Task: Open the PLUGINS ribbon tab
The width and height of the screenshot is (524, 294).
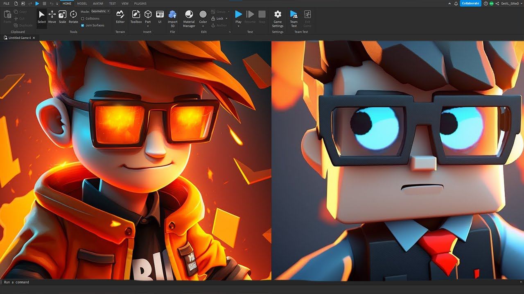Action: [140, 3]
